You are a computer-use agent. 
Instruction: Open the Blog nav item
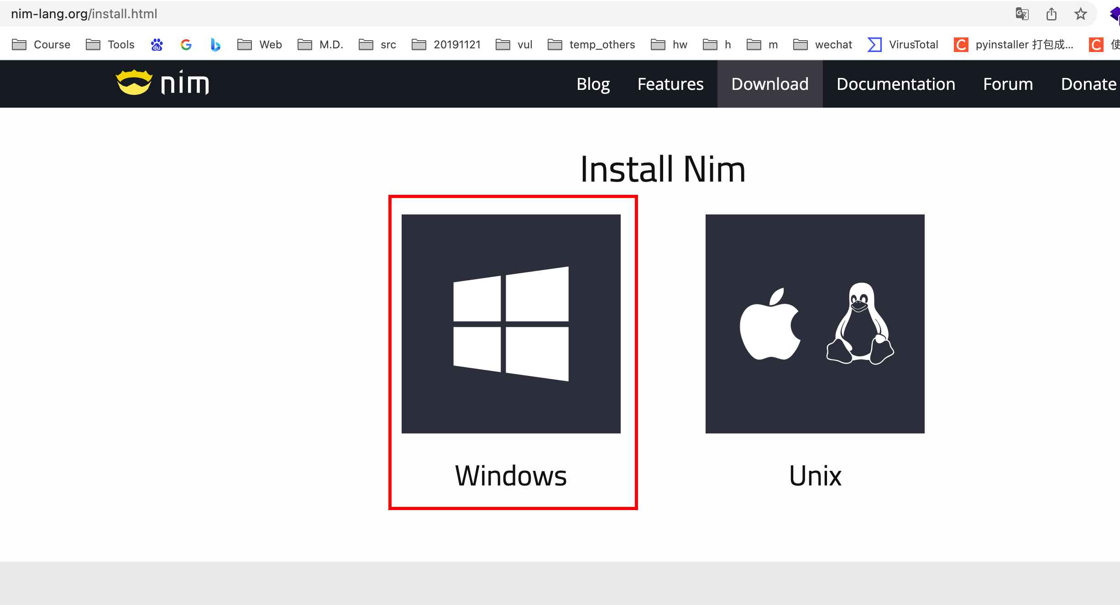[593, 84]
